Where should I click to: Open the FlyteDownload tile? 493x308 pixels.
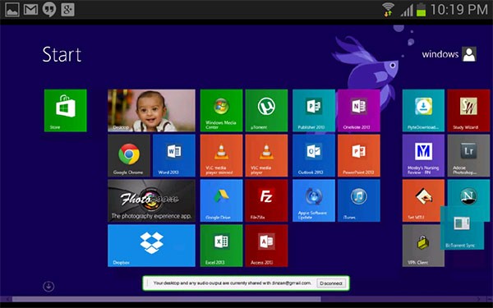(423, 110)
